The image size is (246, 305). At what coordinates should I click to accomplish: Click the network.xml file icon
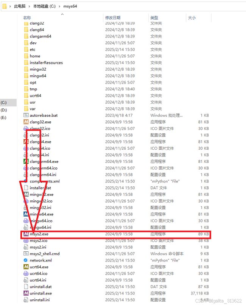[x=25, y=260]
